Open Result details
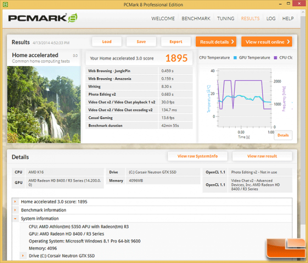Image resolution: width=308 pixels, height=263 pixels. (x=216, y=42)
